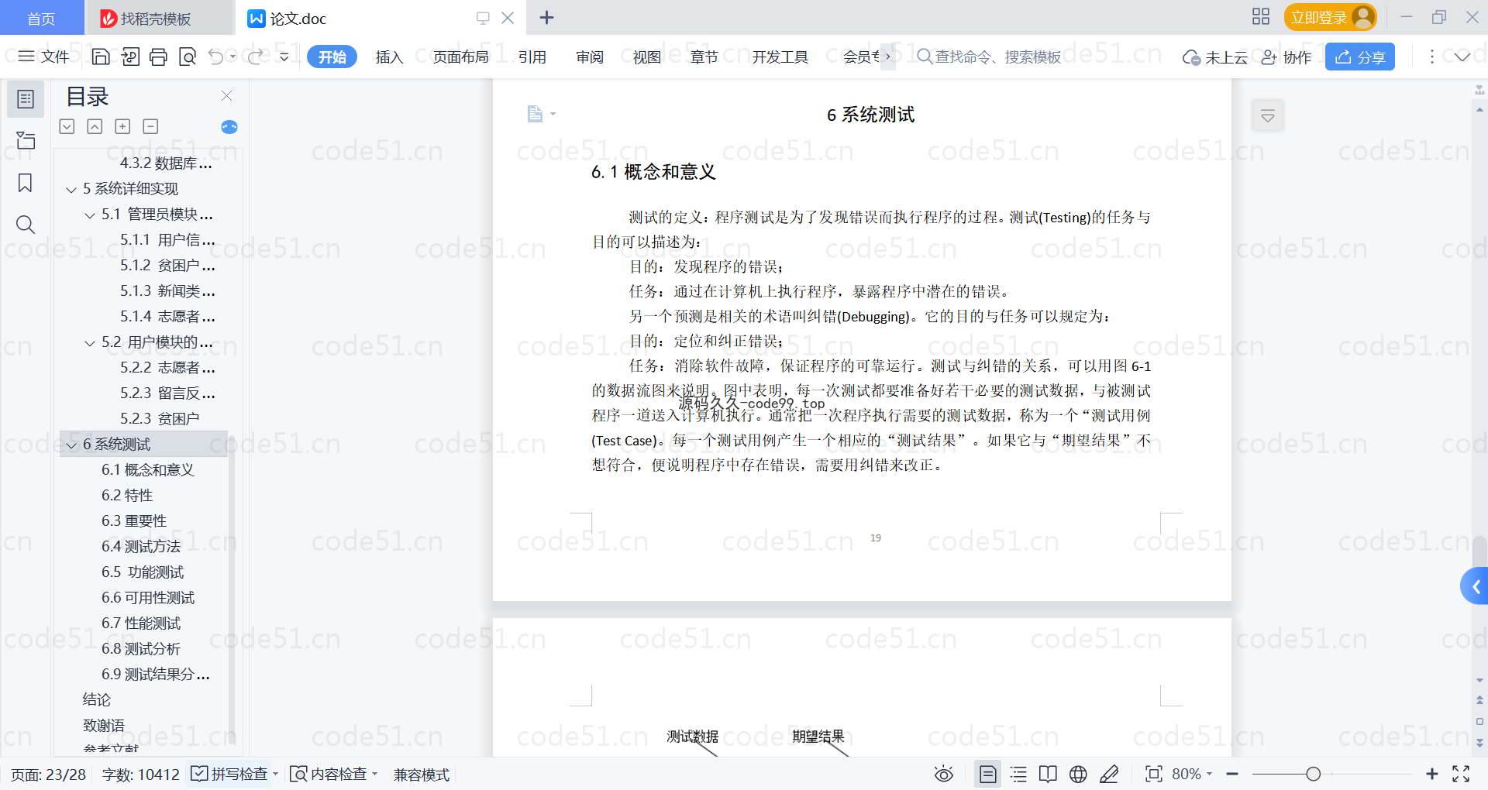Open the chapter navigation sidebar icon

26,140
